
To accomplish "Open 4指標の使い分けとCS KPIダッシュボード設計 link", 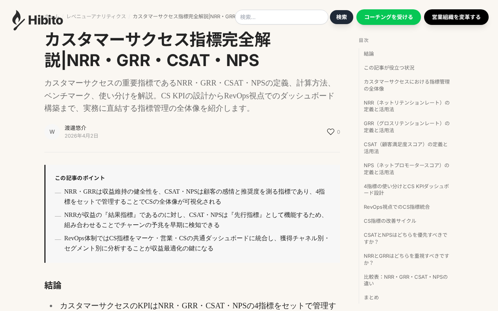I will [407, 189].
